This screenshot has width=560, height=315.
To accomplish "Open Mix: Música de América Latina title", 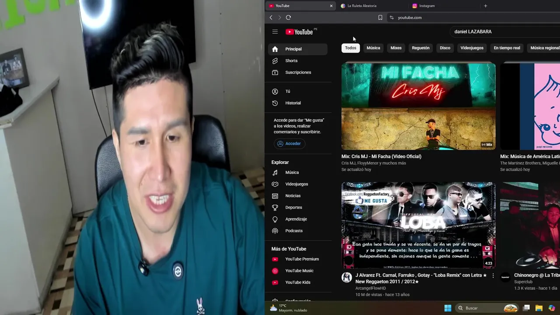I will pyautogui.click(x=530, y=156).
